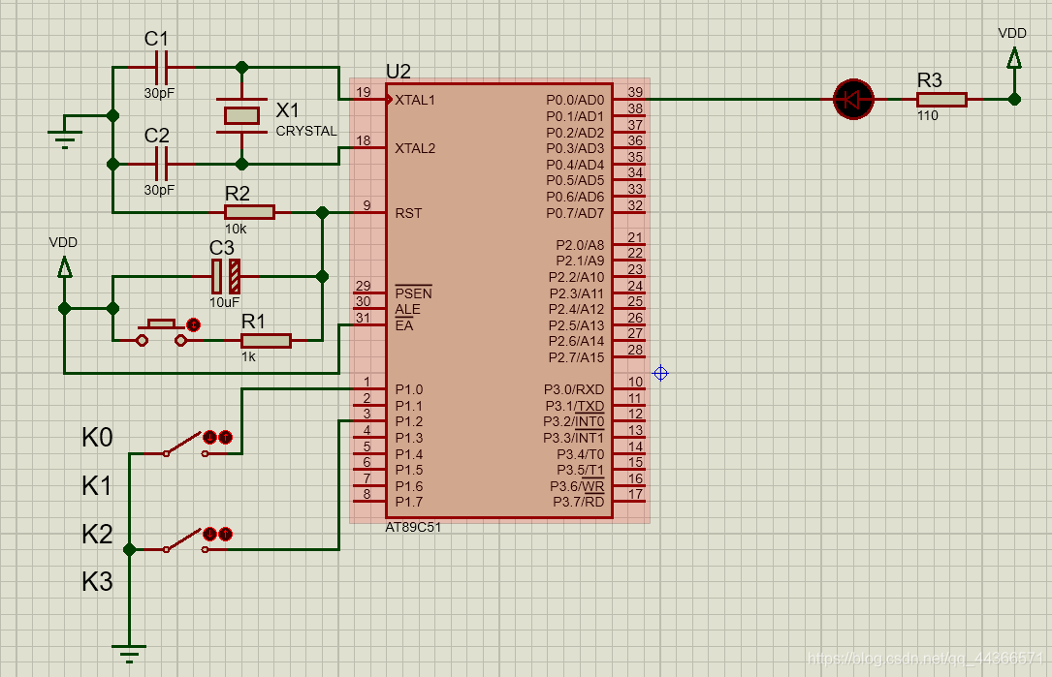Select the C2 capacitor symbol
This screenshot has width=1052, height=677.
tap(162, 164)
